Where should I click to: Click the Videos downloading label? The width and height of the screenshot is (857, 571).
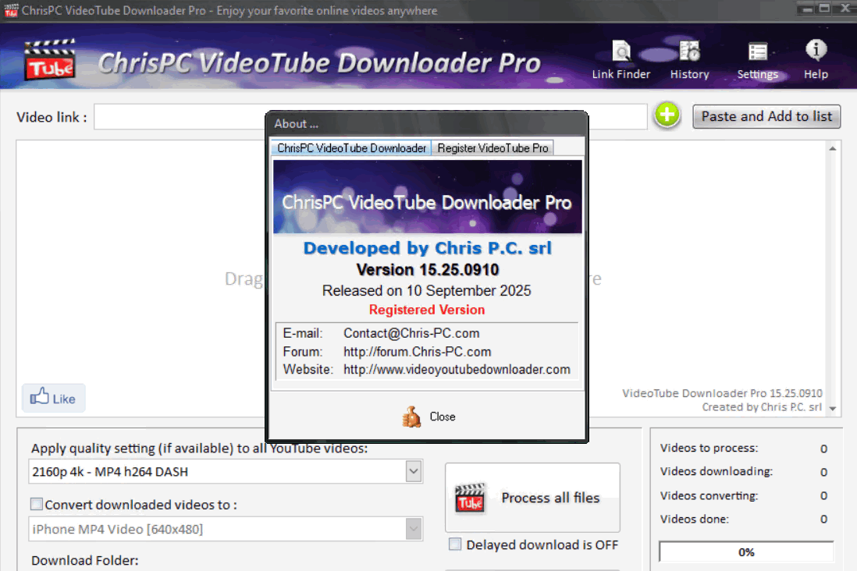(716, 472)
